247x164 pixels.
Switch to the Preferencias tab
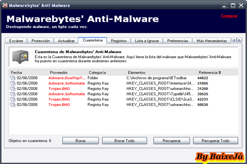click(x=178, y=41)
